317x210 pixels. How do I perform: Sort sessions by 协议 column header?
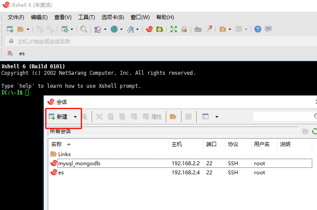[238, 144]
